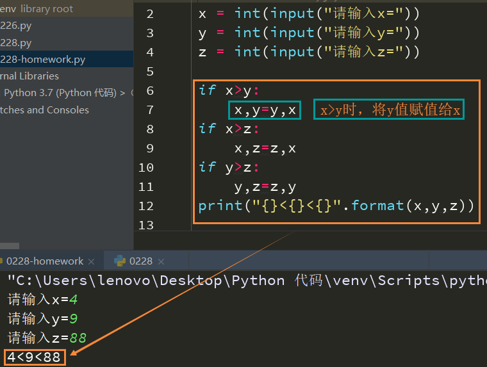
Task: Open Scratches and Consoles in project tree
Action: pyautogui.click(x=44, y=110)
